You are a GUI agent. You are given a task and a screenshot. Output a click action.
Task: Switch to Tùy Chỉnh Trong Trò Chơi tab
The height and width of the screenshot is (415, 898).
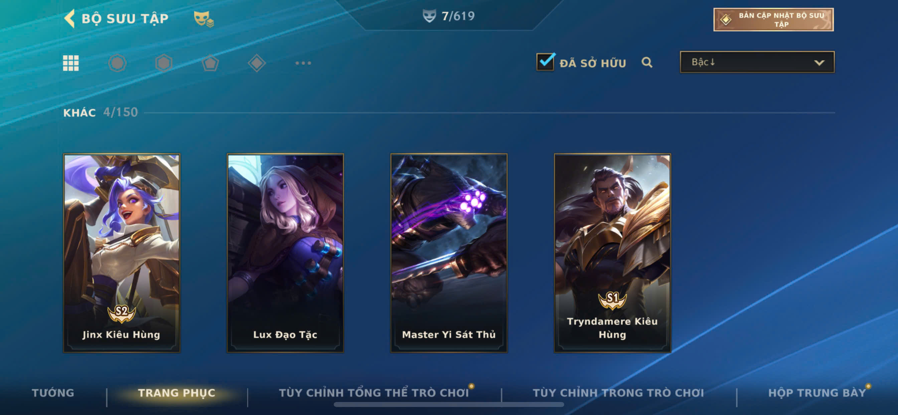tap(618, 393)
